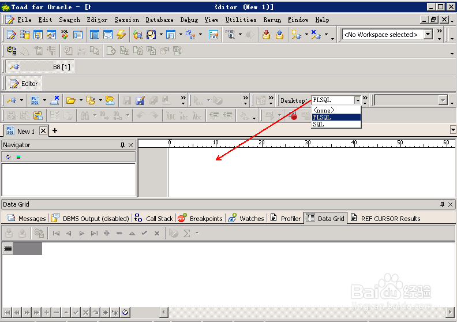Click the gear icon in the second toolbar
This screenshot has height=322, width=457.
[x=12, y=51]
